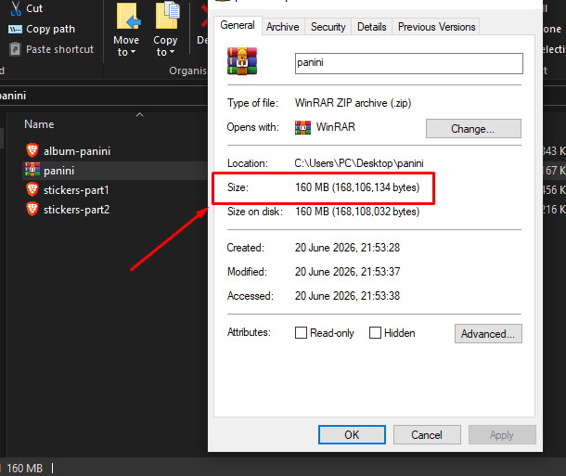The image size is (566, 476).
Task: Click the Advanced... button
Action: click(488, 334)
